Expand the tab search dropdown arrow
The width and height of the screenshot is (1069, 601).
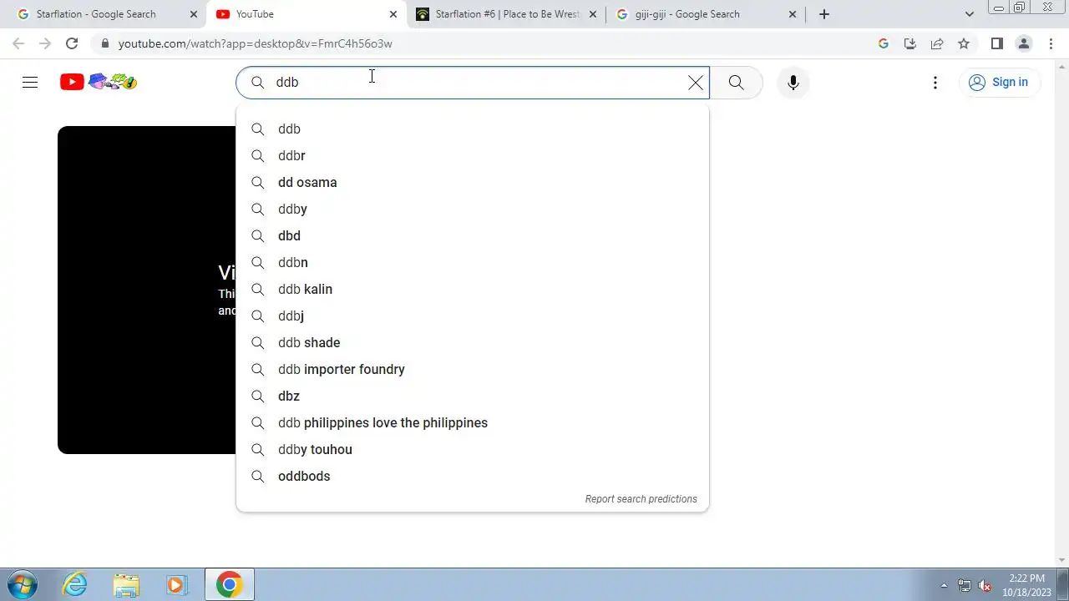tap(970, 14)
